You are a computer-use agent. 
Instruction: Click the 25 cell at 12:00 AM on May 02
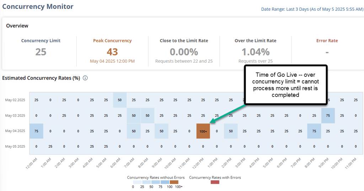pyautogui.click(x=37, y=100)
